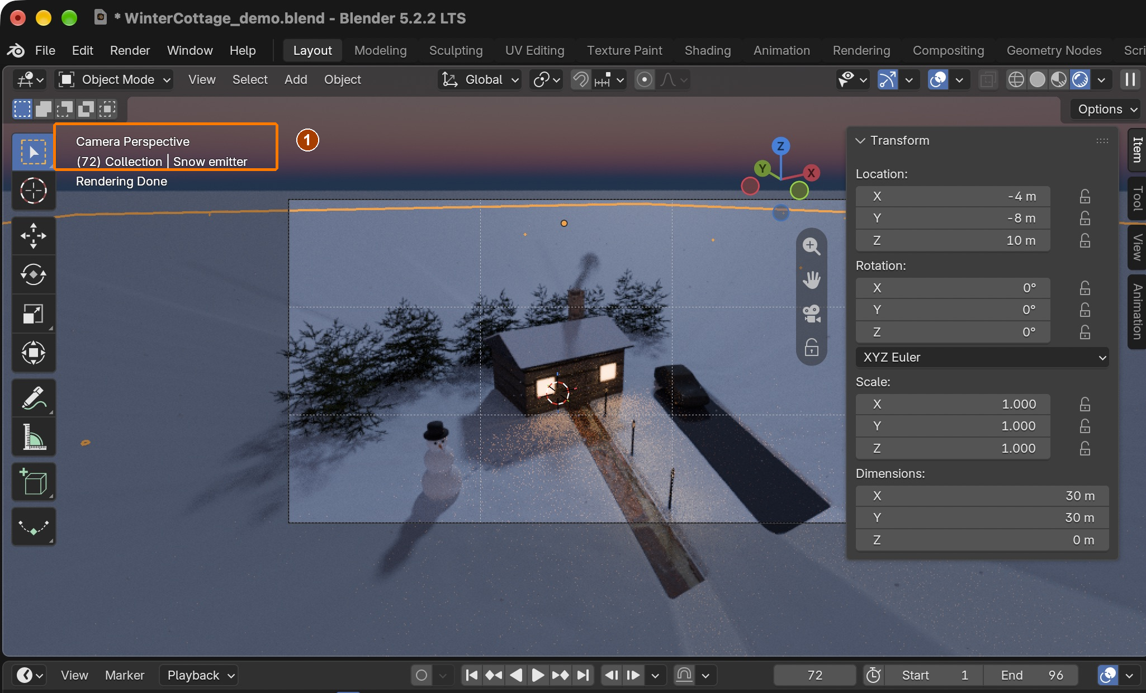Play the animation forward
This screenshot has height=693, width=1146.
pyautogui.click(x=538, y=675)
